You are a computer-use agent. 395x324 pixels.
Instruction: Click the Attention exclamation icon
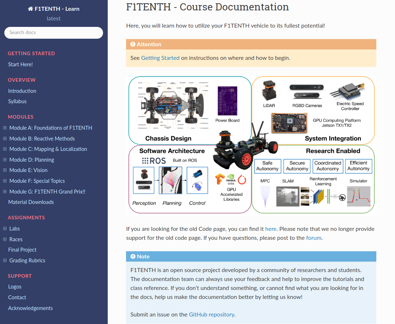pyautogui.click(x=133, y=44)
